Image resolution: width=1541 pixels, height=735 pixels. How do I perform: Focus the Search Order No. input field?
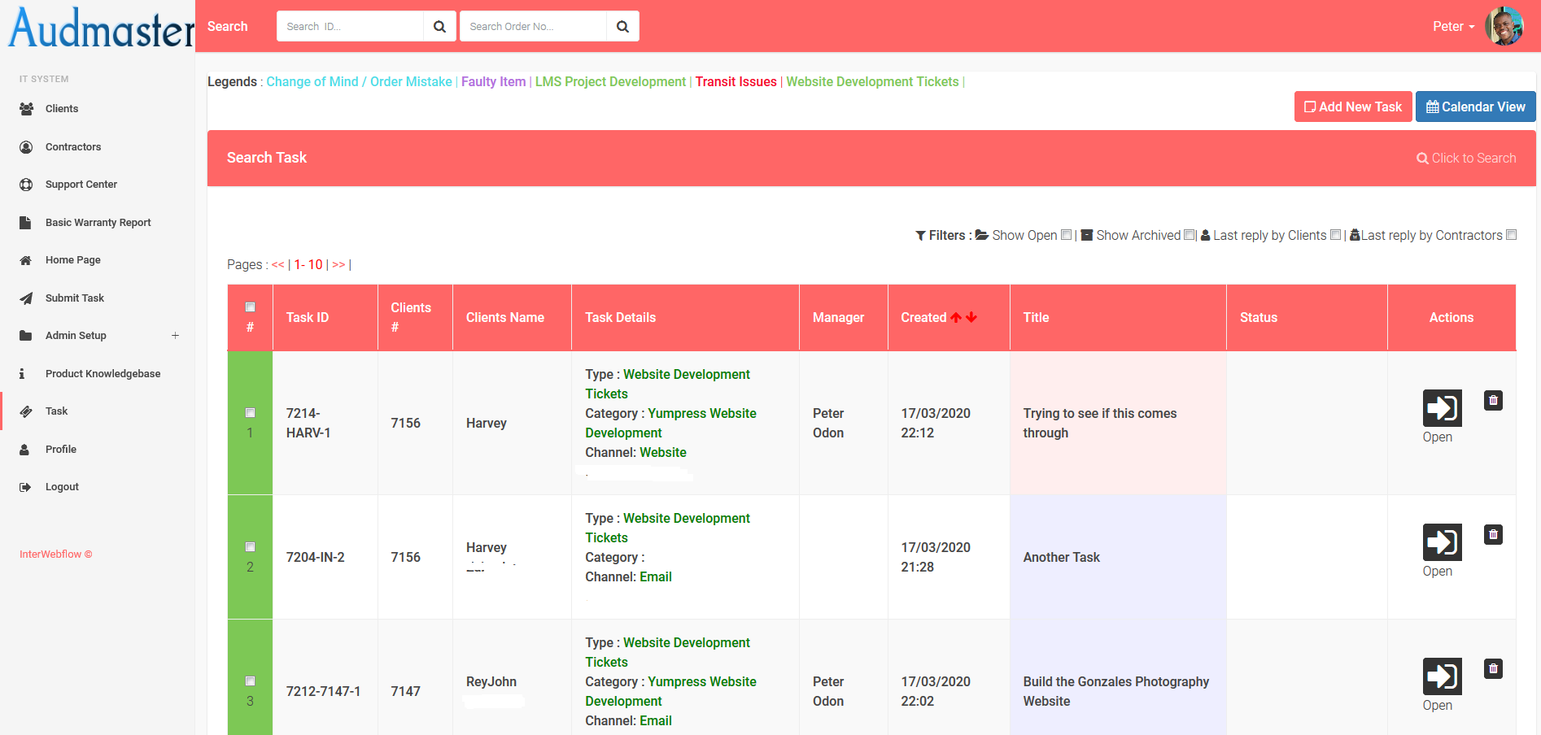[533, 27]
